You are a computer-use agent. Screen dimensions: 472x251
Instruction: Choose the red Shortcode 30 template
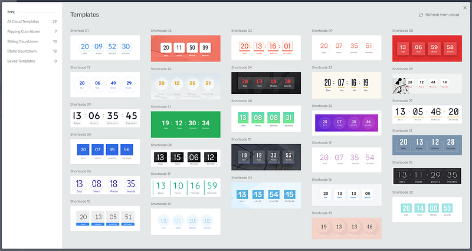[x=427, y=48]
